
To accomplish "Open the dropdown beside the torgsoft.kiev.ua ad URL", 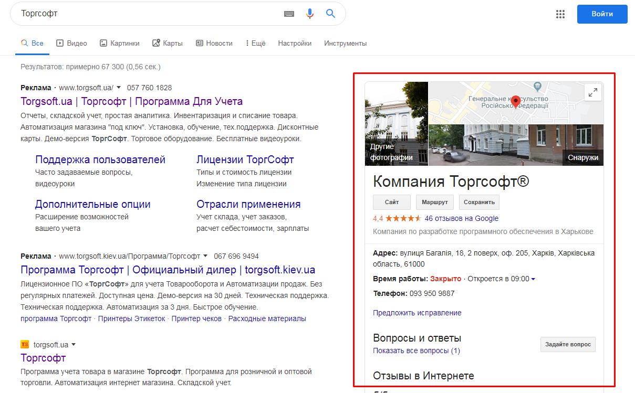I will [205, 256].
